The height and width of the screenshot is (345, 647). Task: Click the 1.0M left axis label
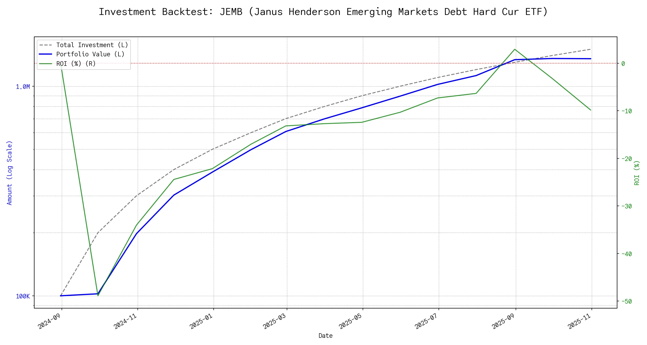point(23,87)
